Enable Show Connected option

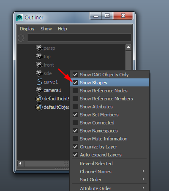75,123
